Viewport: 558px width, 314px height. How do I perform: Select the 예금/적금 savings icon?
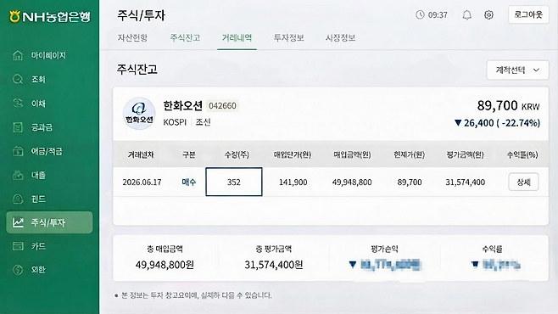click(x=18, y=151)
